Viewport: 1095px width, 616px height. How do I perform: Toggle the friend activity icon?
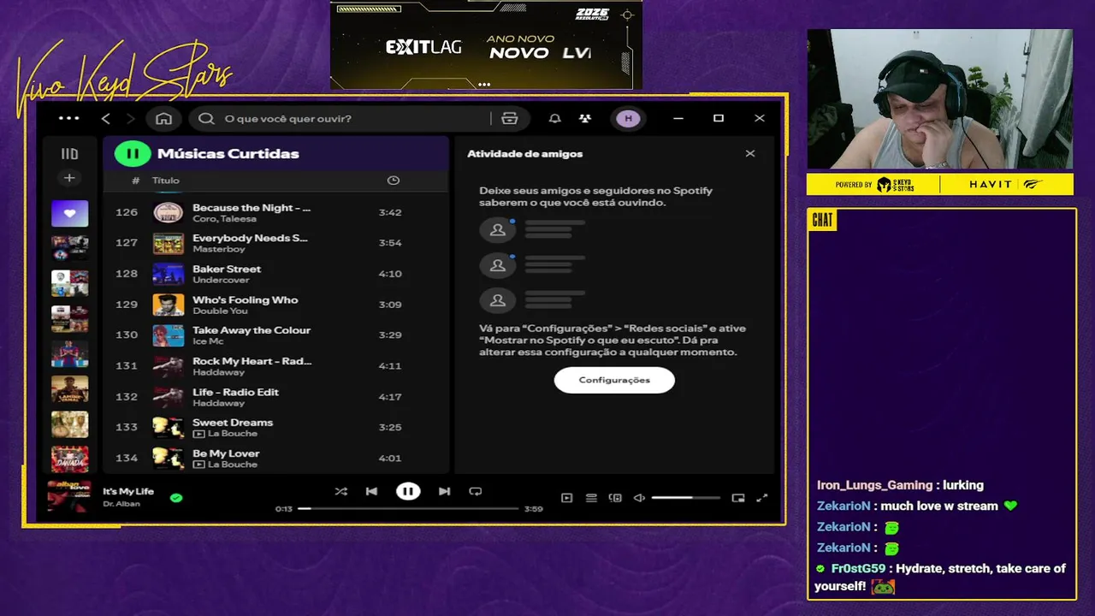[584, 119]
